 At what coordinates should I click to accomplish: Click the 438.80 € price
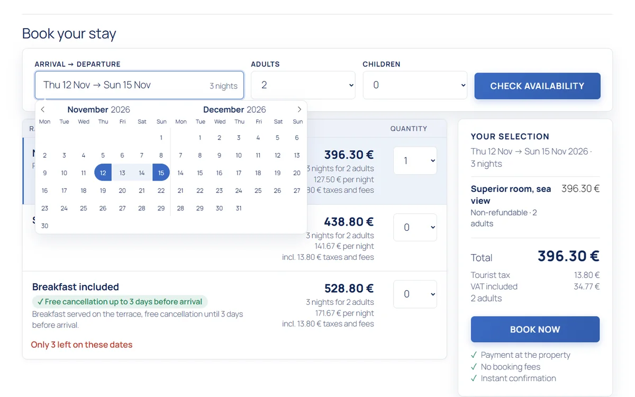(349, 222)
